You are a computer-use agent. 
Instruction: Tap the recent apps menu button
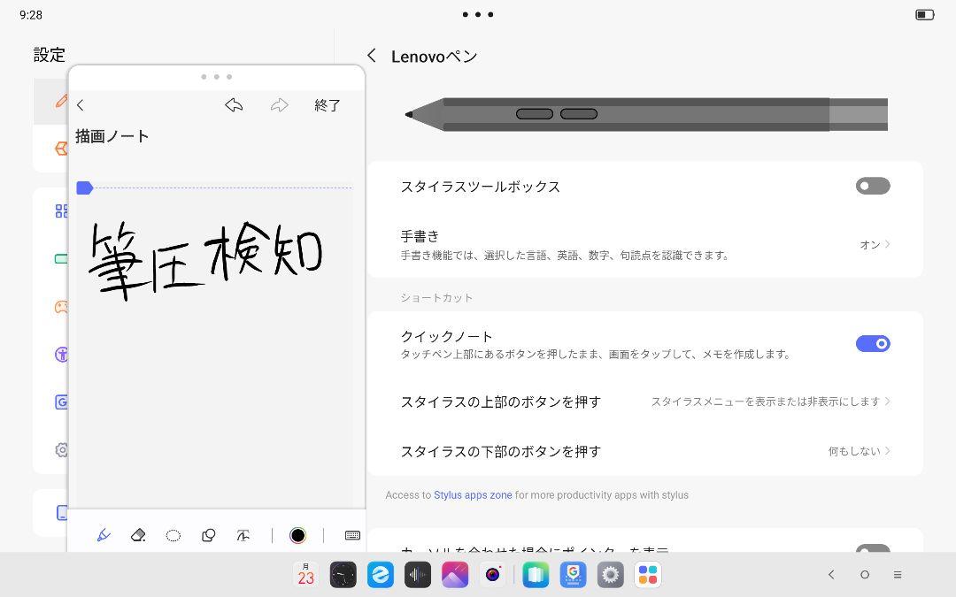pos(898,575)
